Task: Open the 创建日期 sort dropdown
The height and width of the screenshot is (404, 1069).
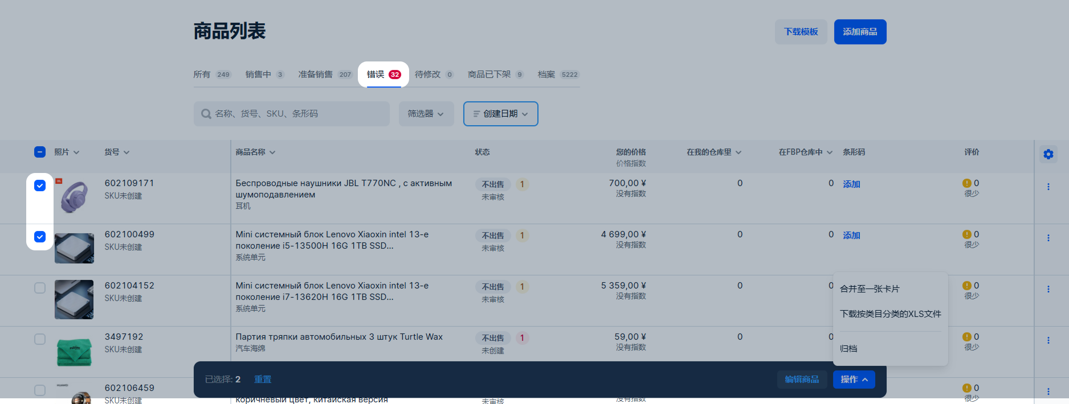Action: coord(501,114)
